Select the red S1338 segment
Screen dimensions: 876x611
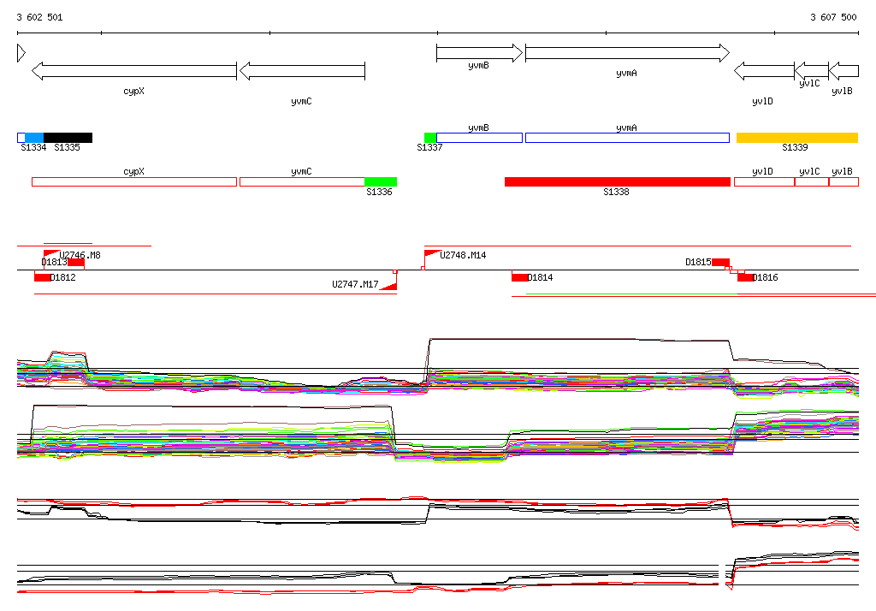point(618,181)
